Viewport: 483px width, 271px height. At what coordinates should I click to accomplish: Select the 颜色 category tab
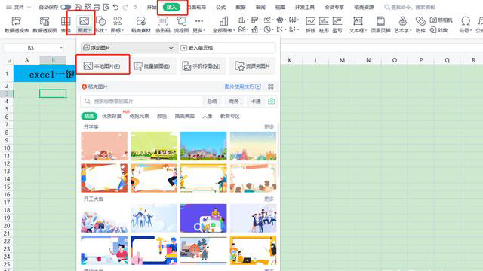(162, 116)
